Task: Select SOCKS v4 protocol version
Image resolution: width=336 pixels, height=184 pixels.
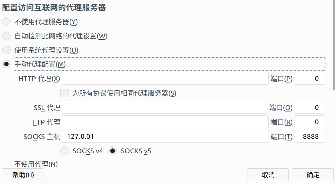Action: (65, 151)
